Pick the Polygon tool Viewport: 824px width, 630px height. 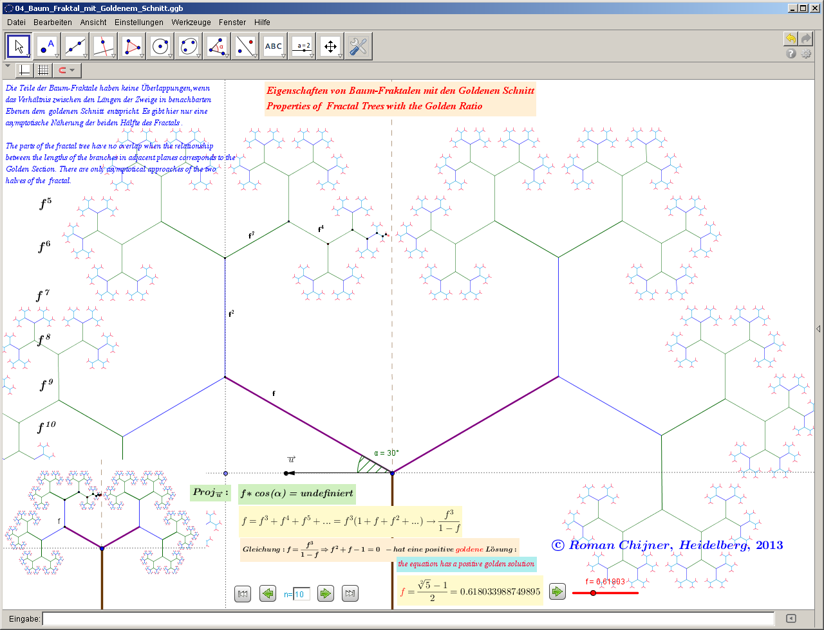(x=132, y=46)
